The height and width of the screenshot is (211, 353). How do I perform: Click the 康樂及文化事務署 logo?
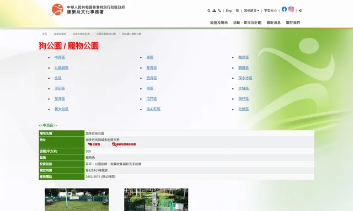(x=88, y=10)
